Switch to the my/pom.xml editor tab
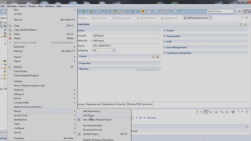Screen dimensions: 251x141 [169, 18]
